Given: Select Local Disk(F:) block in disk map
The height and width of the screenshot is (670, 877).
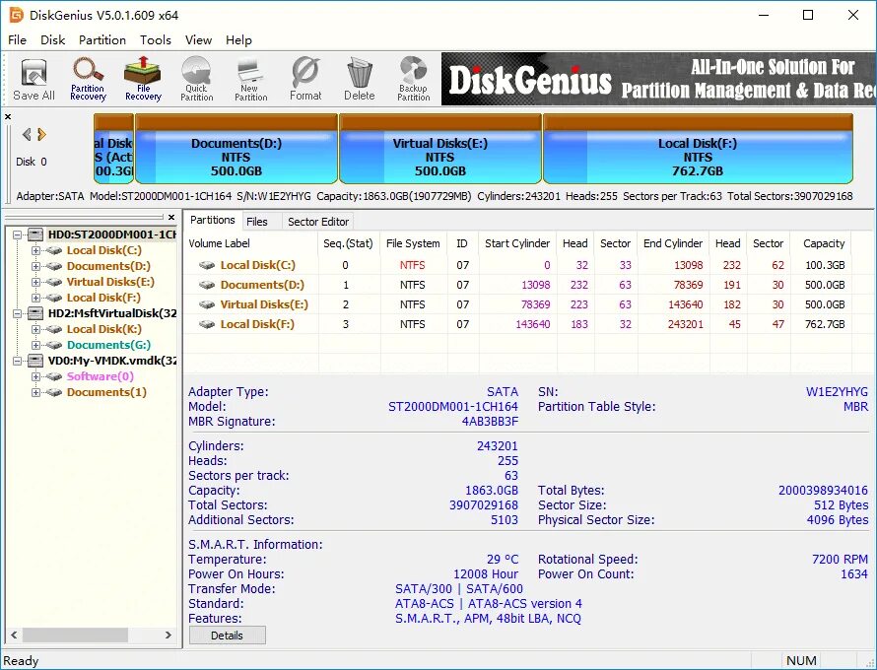Looking at the screenshot, I should 698,149.
